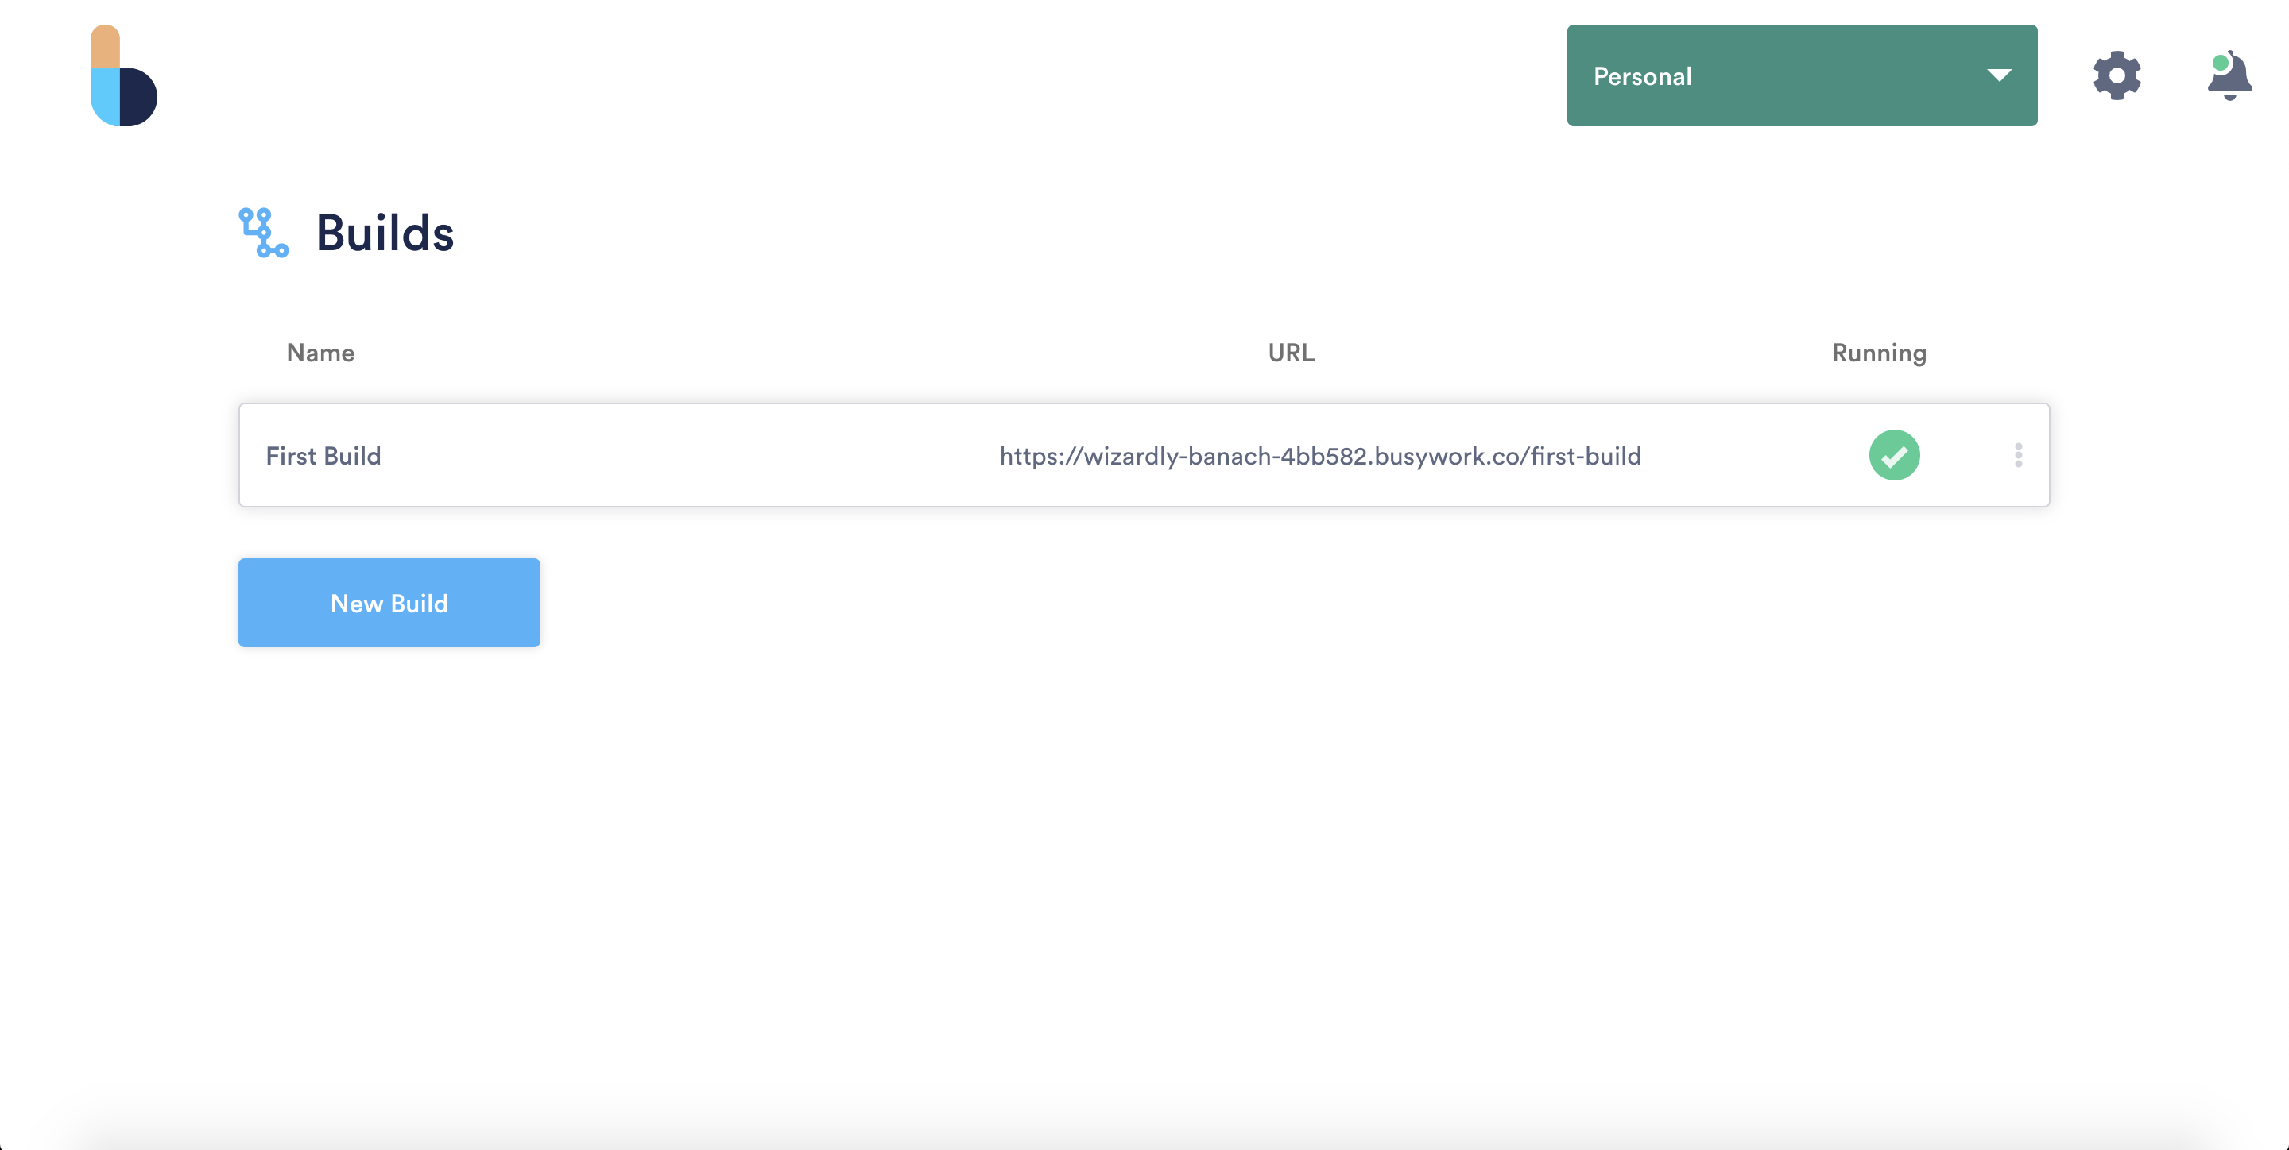Screen dimensions: 2289x1150
Task: Click the Builds page heading
Action: click(385, 233)
